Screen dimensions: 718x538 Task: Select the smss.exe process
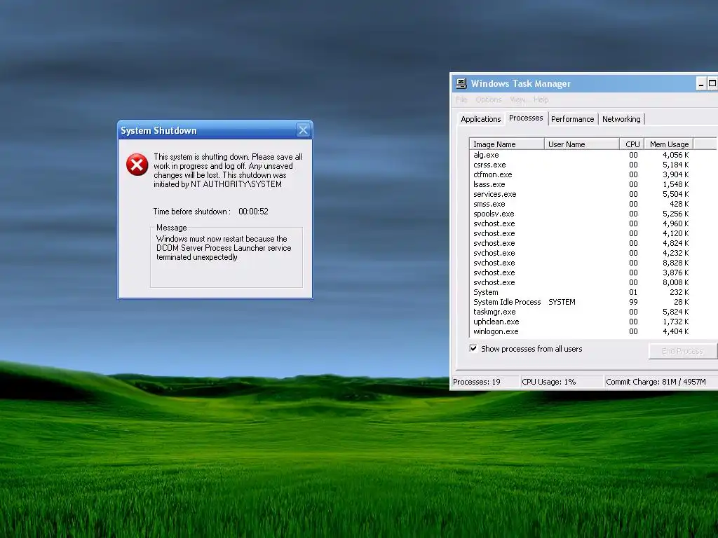pos(581,204)
